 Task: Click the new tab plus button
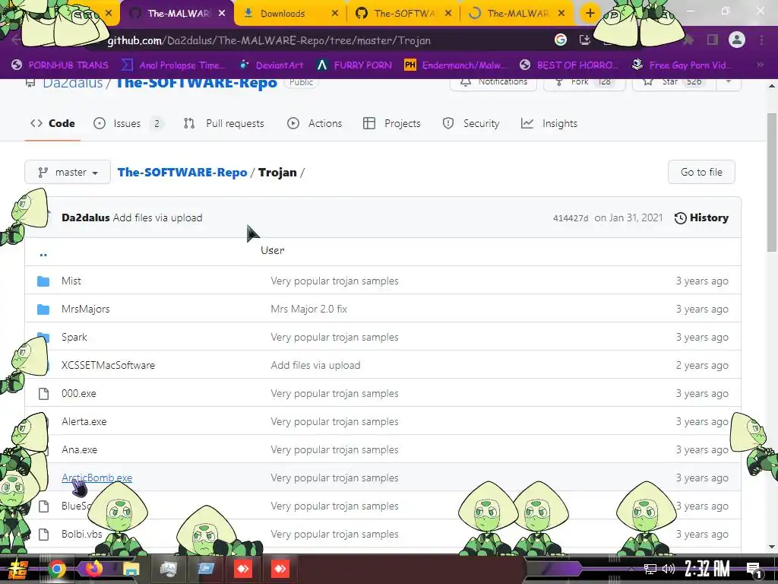[x=590, y=14]
